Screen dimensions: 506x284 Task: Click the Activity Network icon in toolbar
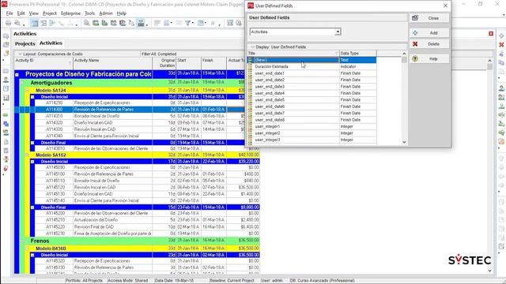[52, 23]
